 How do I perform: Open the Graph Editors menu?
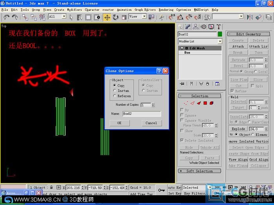(145, 10)
